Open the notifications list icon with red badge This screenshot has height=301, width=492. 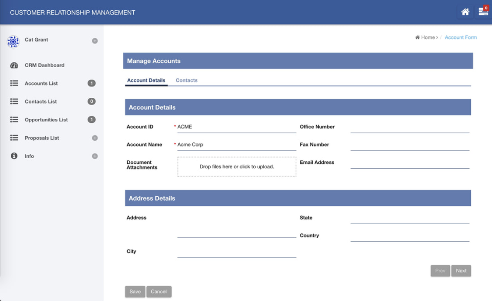click(x=482, y=11)
